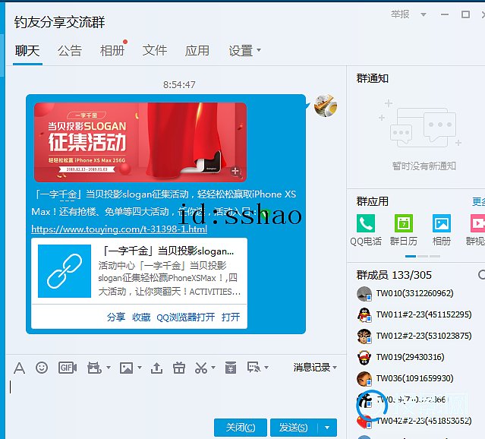This screenshot has width=485, height=439.
Task: Open the 文件 tab
Action: pyautogui.click(x=155, y=51)
